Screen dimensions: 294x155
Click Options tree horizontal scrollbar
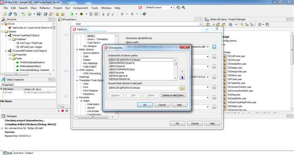(94, 117)
